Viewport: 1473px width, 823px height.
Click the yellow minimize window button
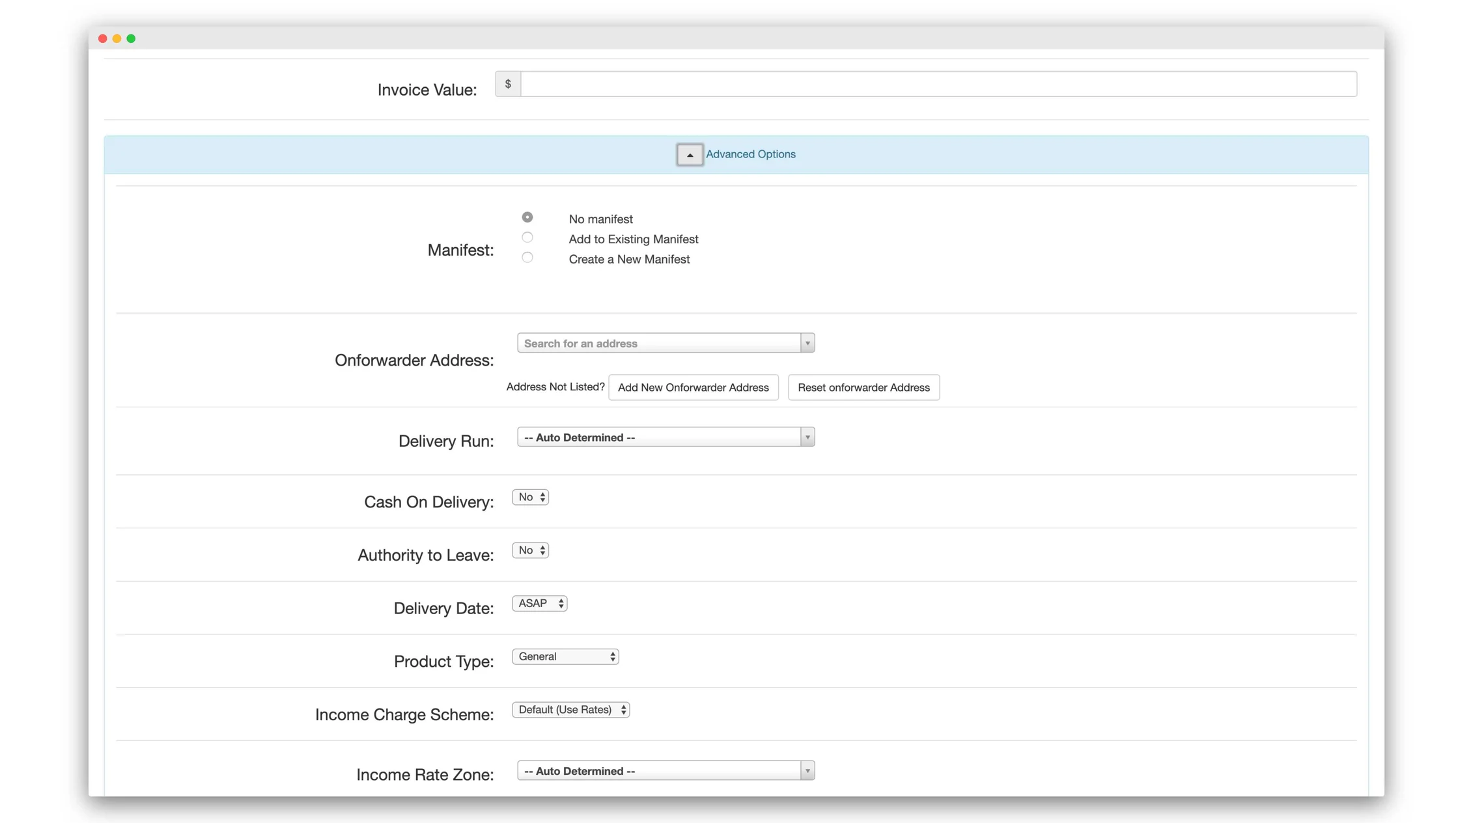pyautogui.click(x=117, y=38)
